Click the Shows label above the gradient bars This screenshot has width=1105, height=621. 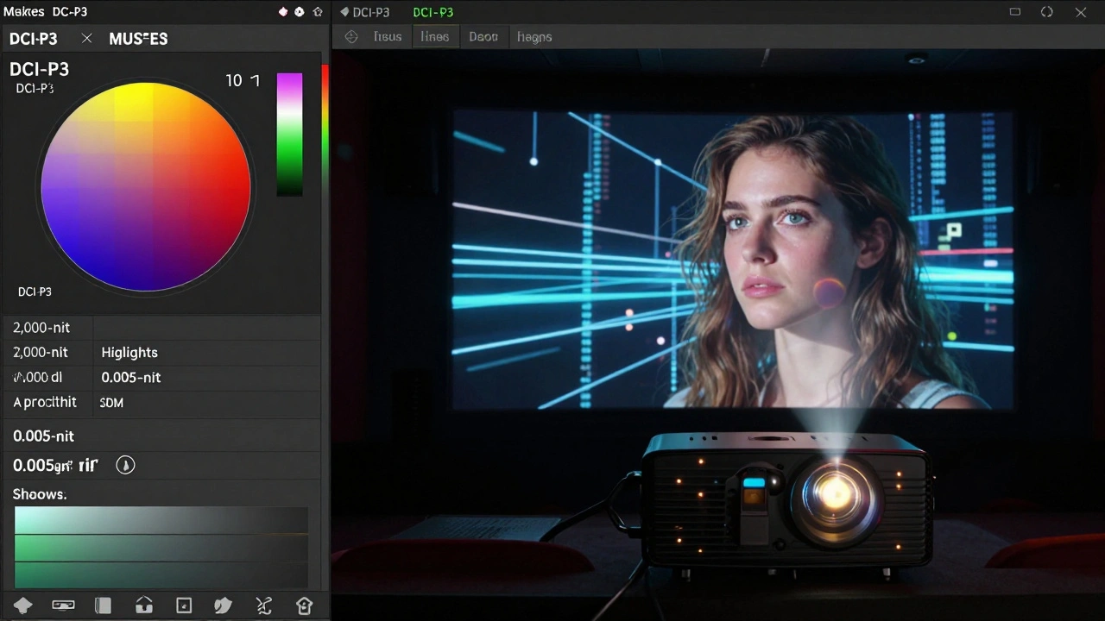[39, 493]
